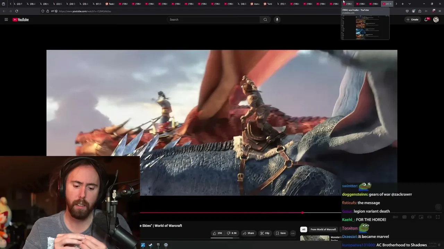The image size is (444, 249).
Task: Click chat message It became marvel
Action: coord(374,237)
